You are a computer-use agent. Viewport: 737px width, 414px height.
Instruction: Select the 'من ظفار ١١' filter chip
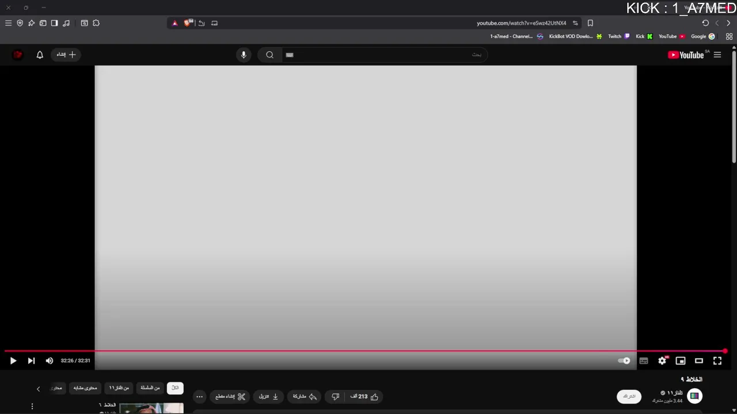coord(119,388)
